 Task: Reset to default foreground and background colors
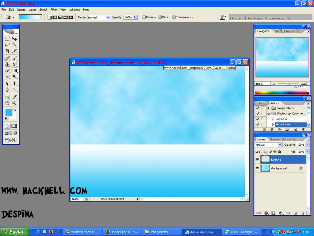6,119
